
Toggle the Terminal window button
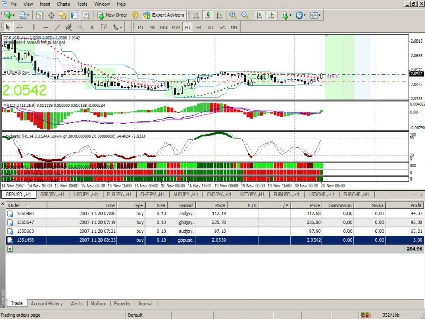click(74, 15)
